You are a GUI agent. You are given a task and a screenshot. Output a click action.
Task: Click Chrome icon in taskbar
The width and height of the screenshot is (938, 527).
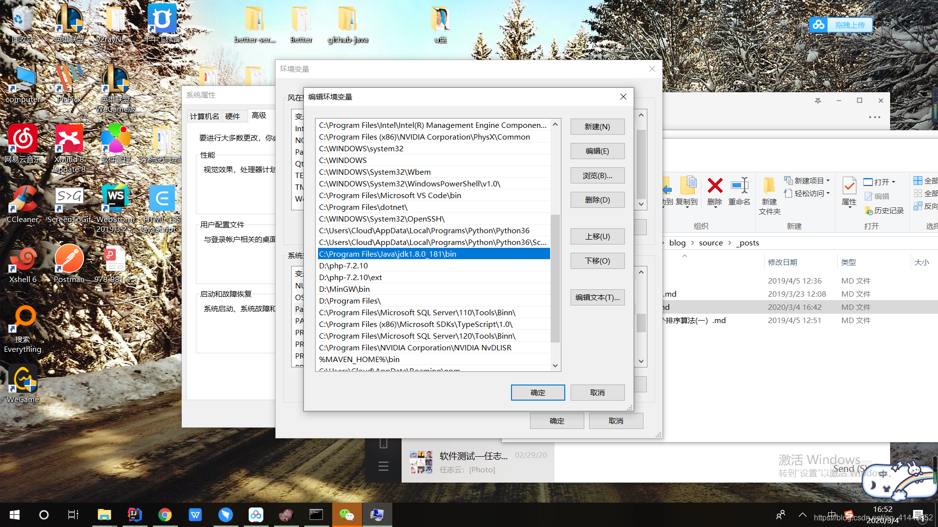(x=165, y=515)
